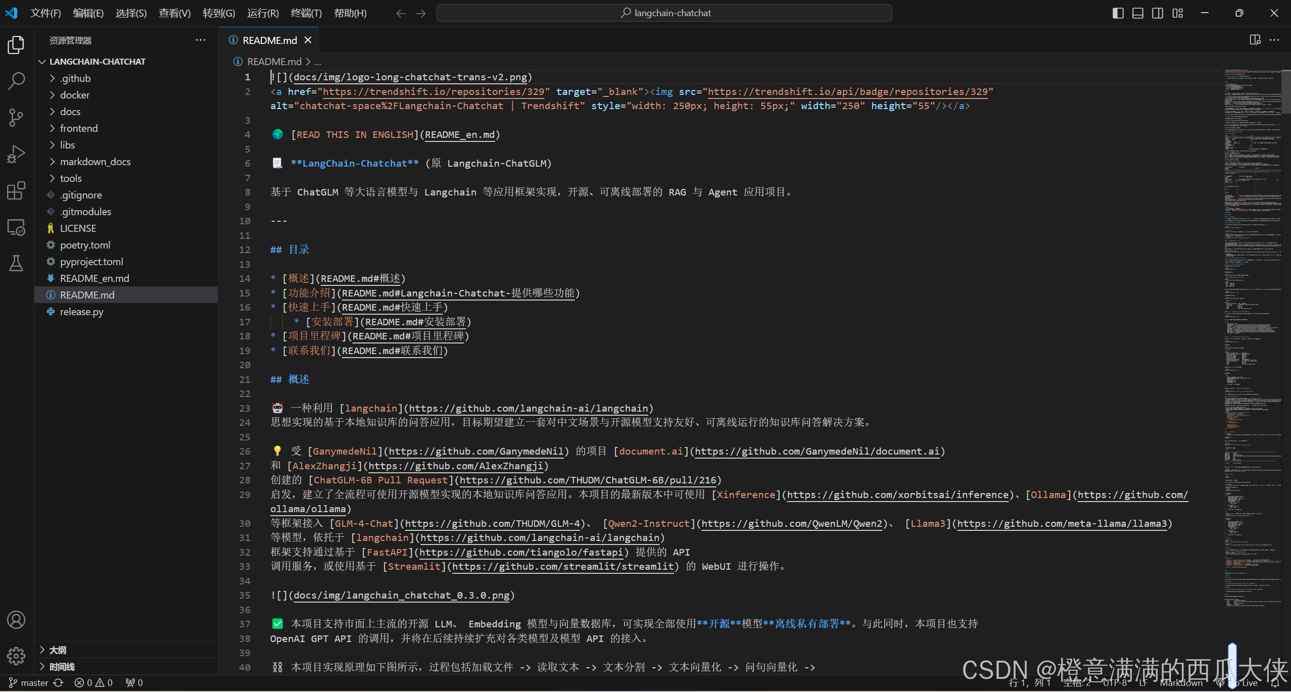1291x692 pixels.
Task: Click the langchain GitHub URL on line 23
Action: click(529, 409)
